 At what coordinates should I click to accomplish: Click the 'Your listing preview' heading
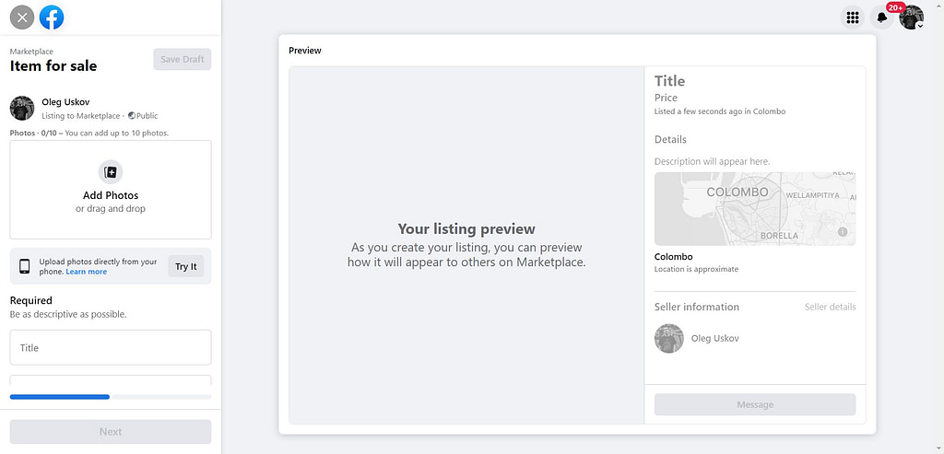click(x=466, y=229)
